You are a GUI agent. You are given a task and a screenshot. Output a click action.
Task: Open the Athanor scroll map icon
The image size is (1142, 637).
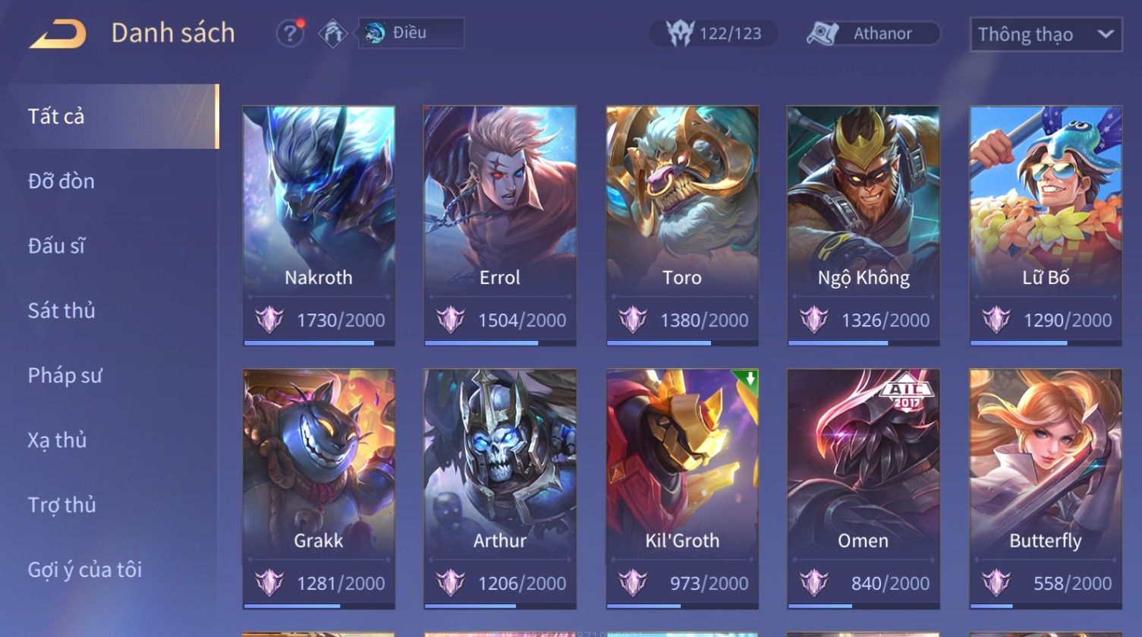click(823, 33)
